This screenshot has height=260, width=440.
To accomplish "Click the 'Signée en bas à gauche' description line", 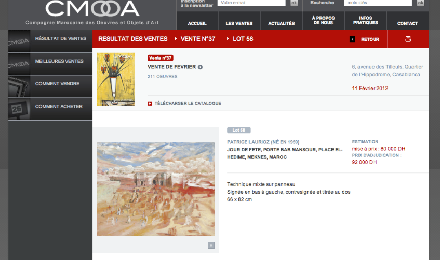I will click(x=289, y=192).
